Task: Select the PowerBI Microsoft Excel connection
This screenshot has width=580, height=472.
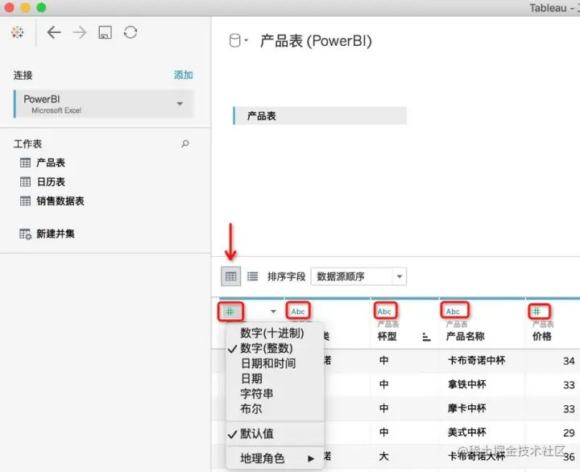Action: [104, 104]
